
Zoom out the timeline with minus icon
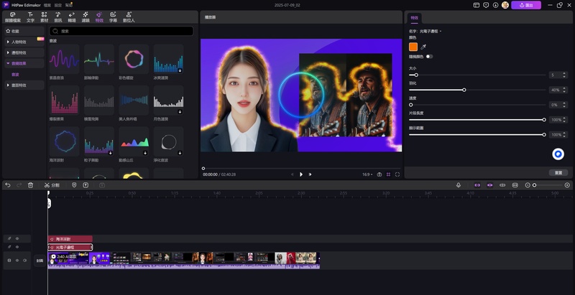[528, 185]
